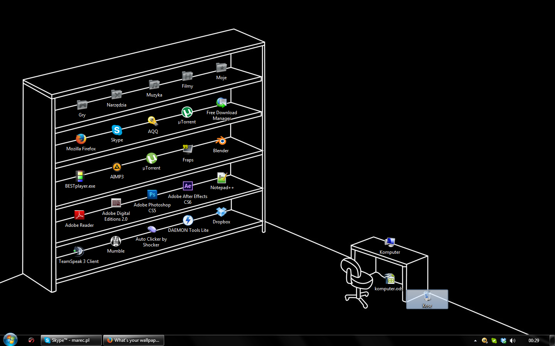Select Adobe Photoshop CS5 shortcut
This screenshot has height=346, width=555.
pyautogui.click(x=152, y=195)
